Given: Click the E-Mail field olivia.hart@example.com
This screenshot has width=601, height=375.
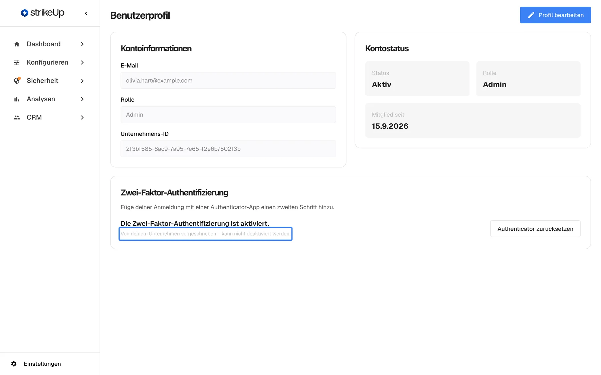Looking at the screenshot, I should 228,80.
